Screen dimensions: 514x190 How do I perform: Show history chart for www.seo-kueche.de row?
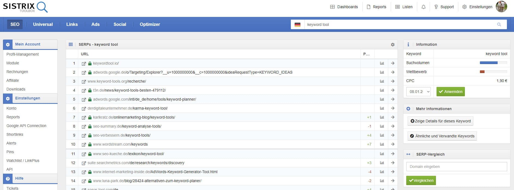[382, 154]
